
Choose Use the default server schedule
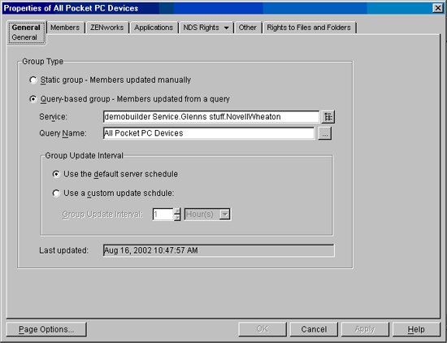tap(56, 174)
